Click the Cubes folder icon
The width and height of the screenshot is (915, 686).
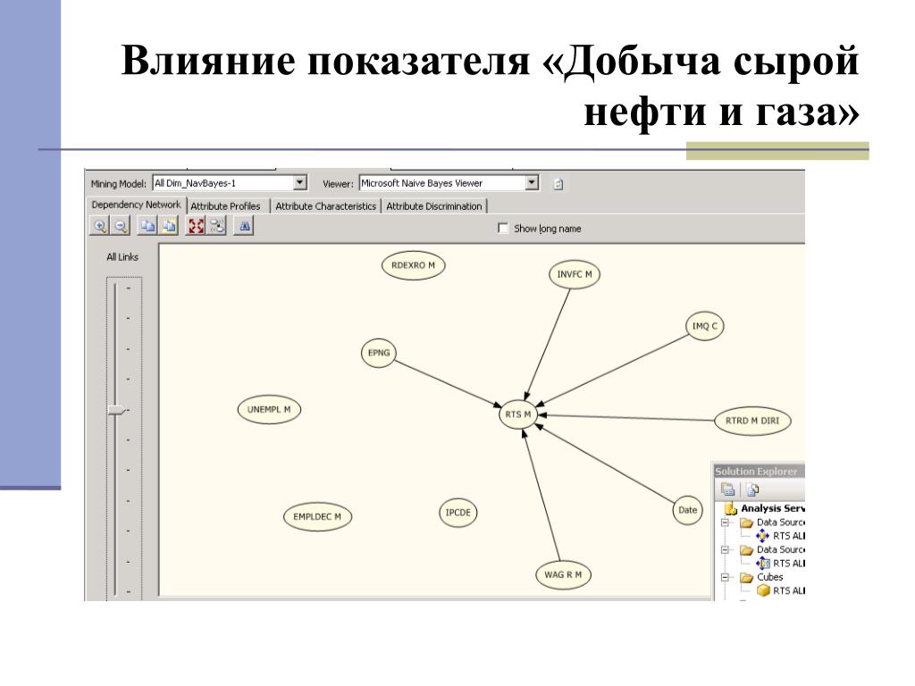(746, 578)
